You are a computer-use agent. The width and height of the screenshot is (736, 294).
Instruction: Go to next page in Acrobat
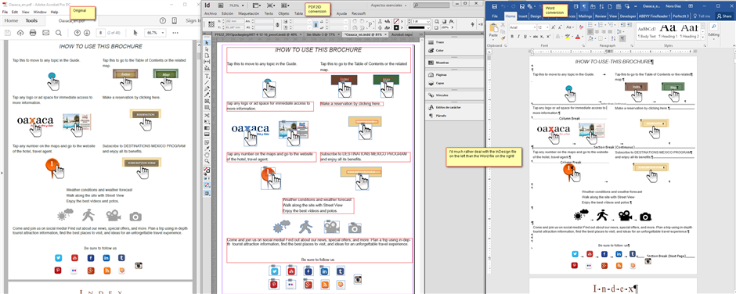pos(88,32)
